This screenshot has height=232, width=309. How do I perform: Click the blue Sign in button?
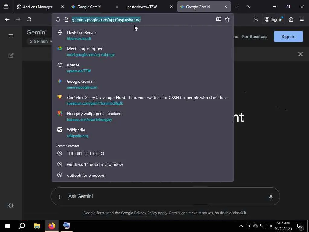288,37
